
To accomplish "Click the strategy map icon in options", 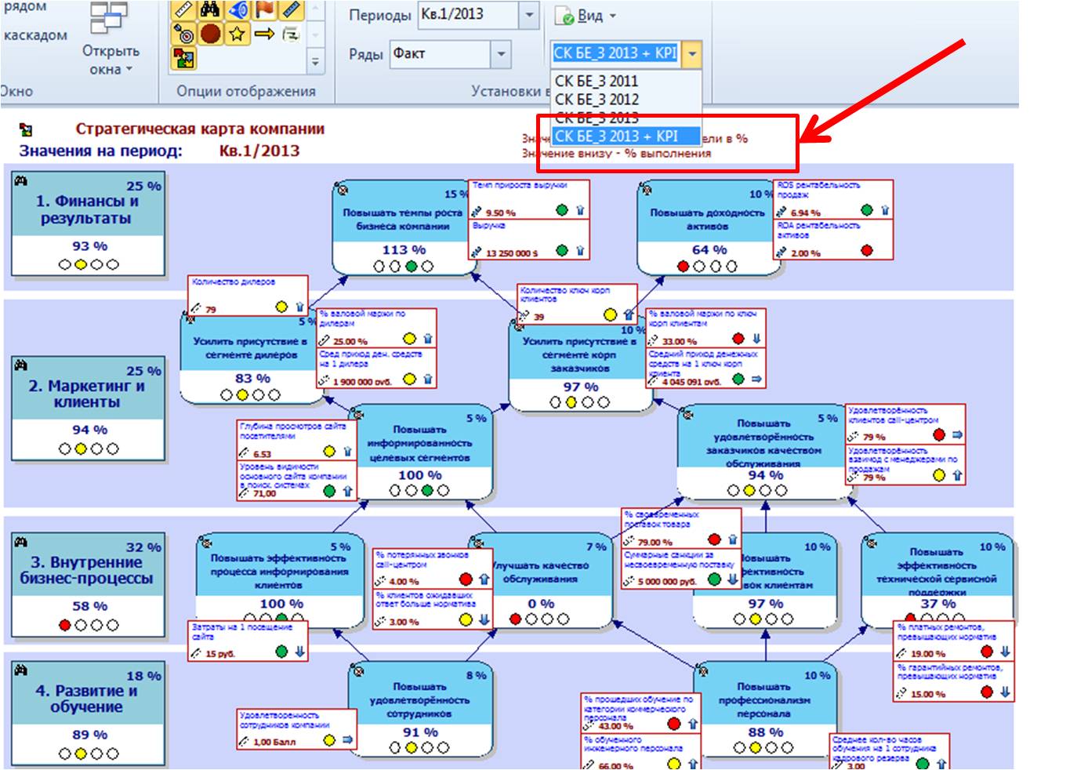I will click(183, 58).
